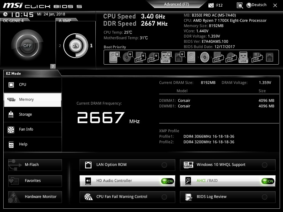Open the CPU section in EZ Mode
The height and width of the screenshot is (212, 283).
pyautogui.click(x=33, y=85)
